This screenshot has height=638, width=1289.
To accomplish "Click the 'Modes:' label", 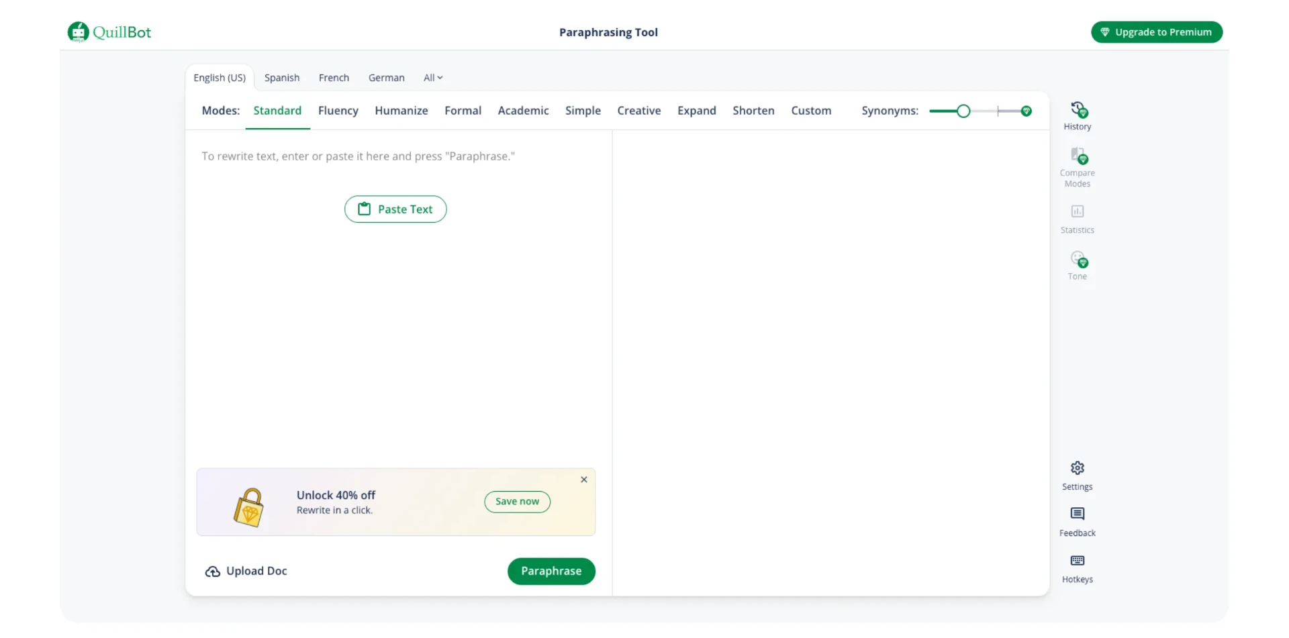I will coord(221,111).
